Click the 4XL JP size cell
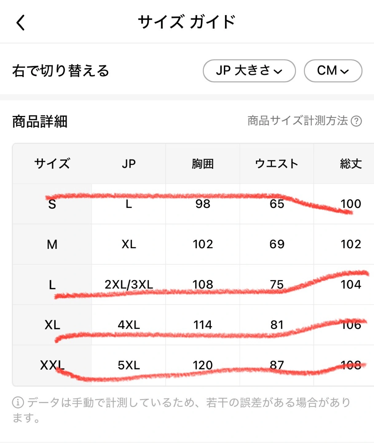The height and width of the screenshot is (443, 374). (129, 325)
